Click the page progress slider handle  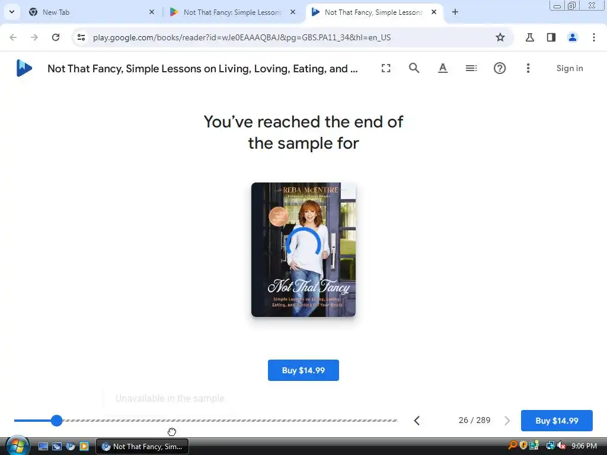pyautogui.click(x=56, y=421)
